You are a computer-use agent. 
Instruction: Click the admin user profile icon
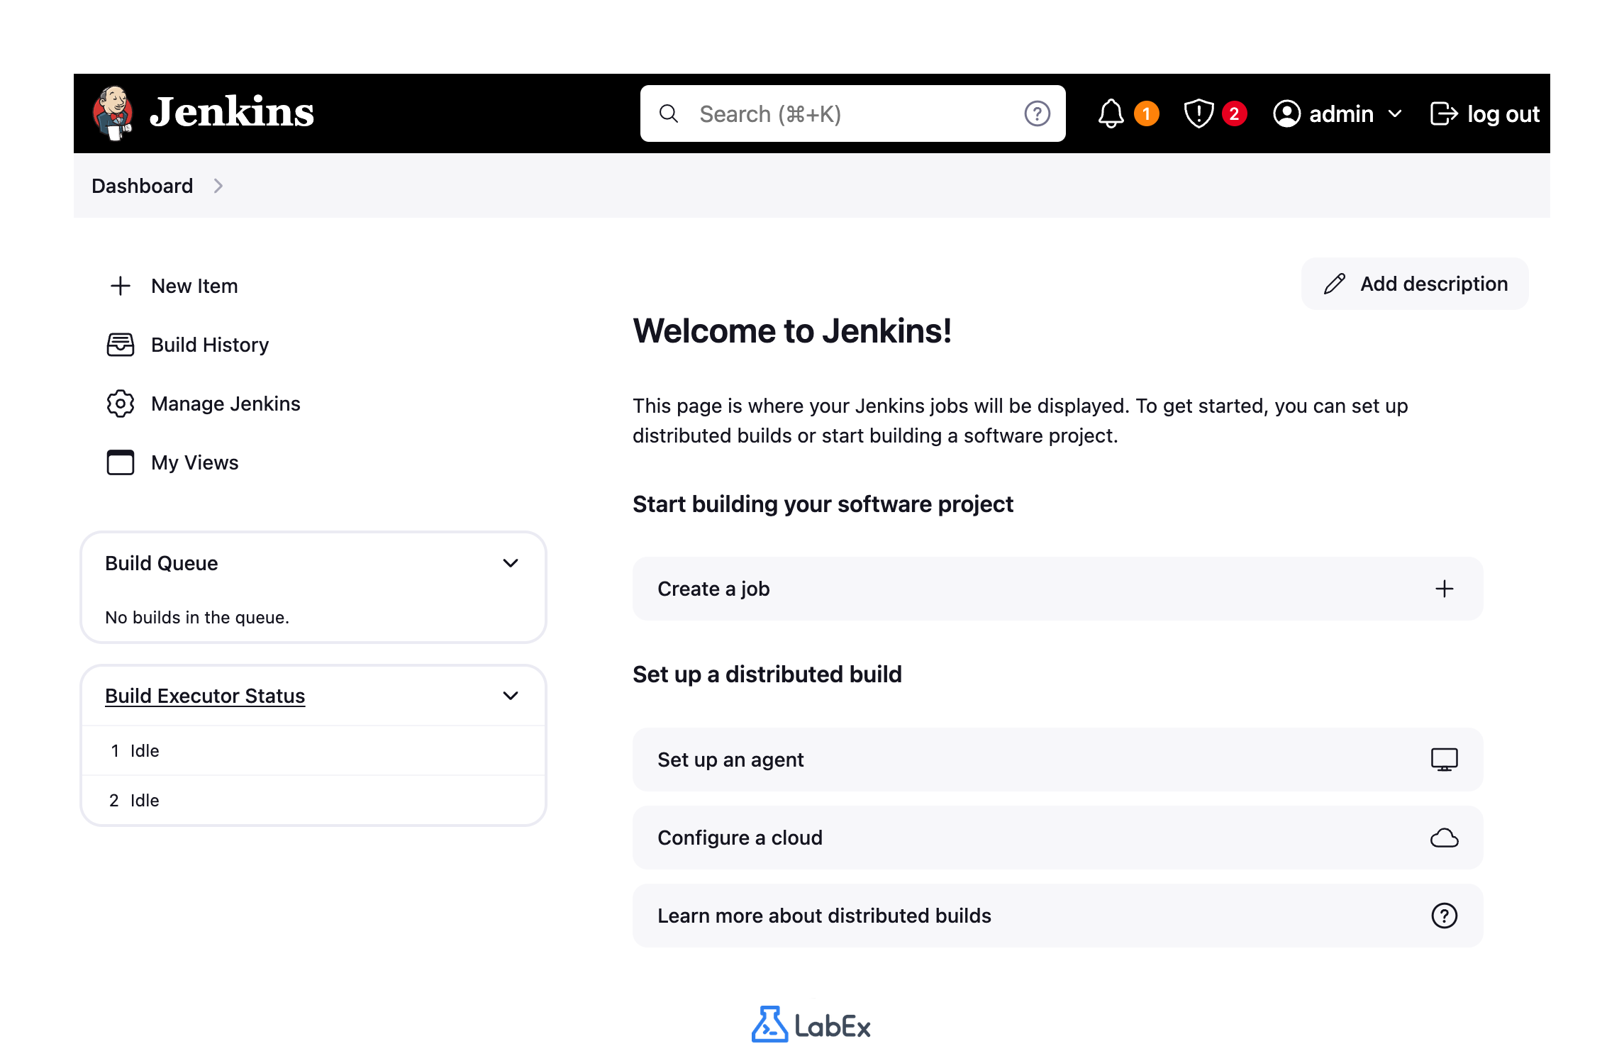[1288, 113]
